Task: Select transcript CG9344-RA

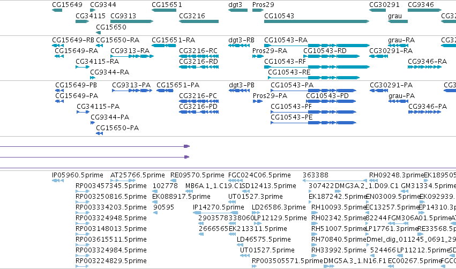Action: [93, 78]
